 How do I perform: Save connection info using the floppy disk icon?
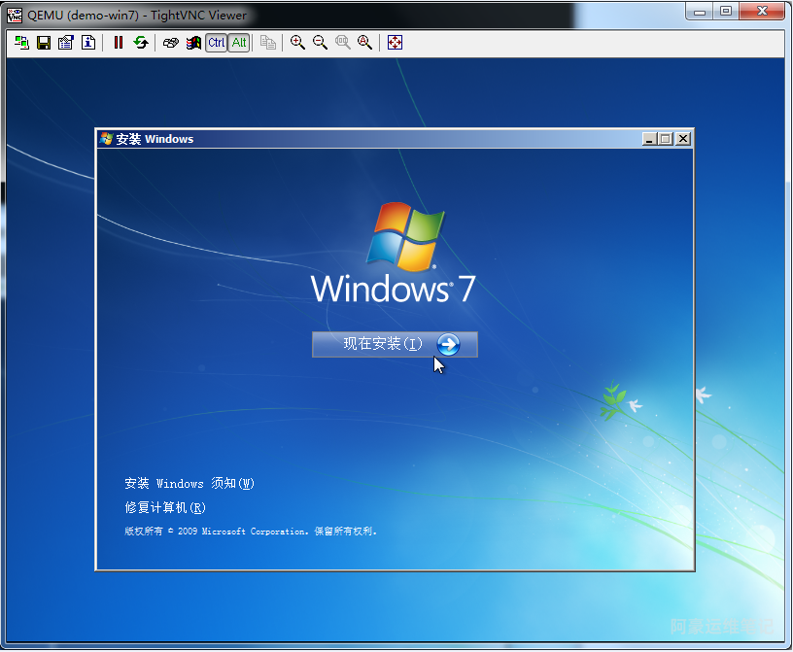[x=44, y=43]
